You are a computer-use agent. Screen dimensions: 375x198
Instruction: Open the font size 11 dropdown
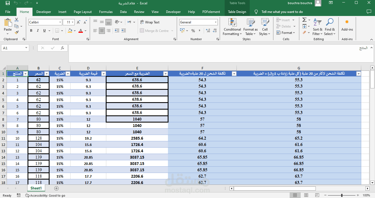click(73, 22)
